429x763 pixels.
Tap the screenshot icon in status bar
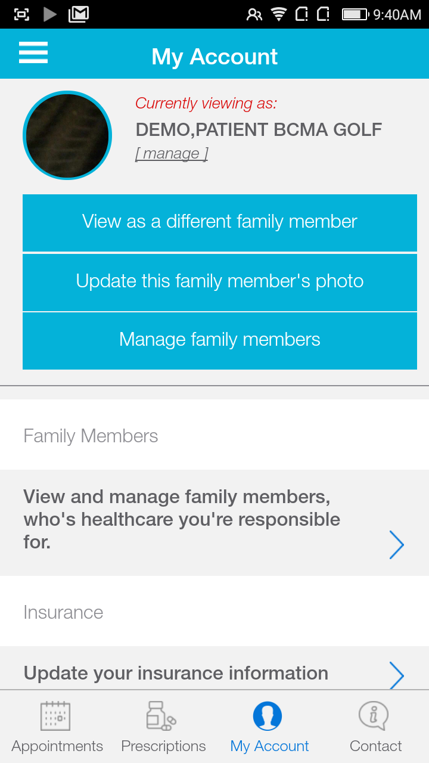click(21, 14)
